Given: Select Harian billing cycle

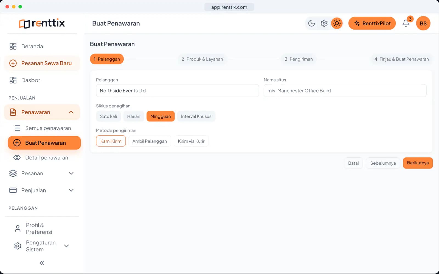Looking at the screenshot, I should tap(134, 116).
